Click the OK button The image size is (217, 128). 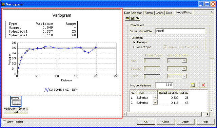pyautogui.click(x=146, y=122)
